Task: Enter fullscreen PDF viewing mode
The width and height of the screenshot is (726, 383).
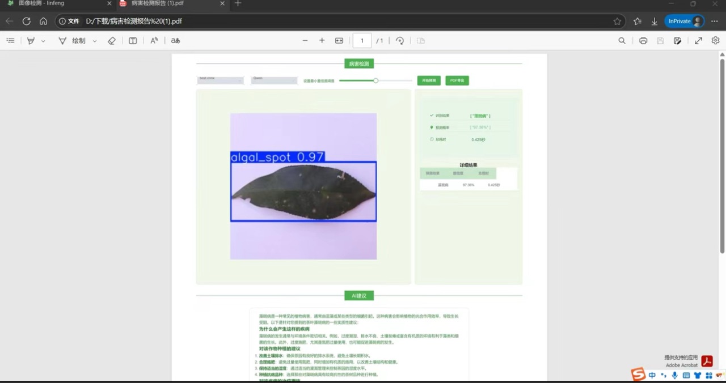Action: 698,40
